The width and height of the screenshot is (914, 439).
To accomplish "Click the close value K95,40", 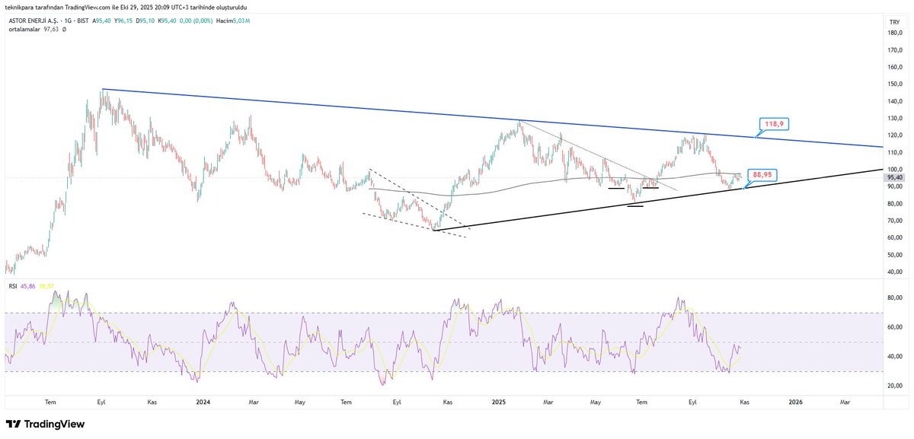I will pos(168,21).
